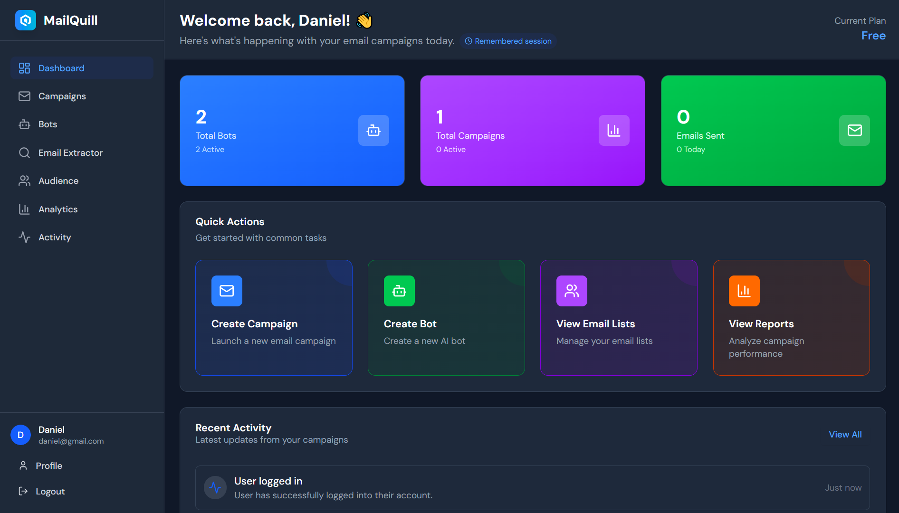Click the 'Current Plan' label
The image size is (899, 513).
(x=860, y=21)
